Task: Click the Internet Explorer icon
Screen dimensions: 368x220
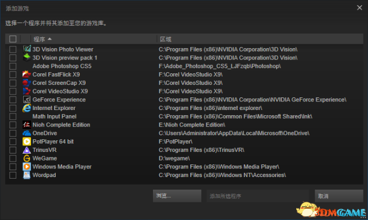Action: click(27, 108)
